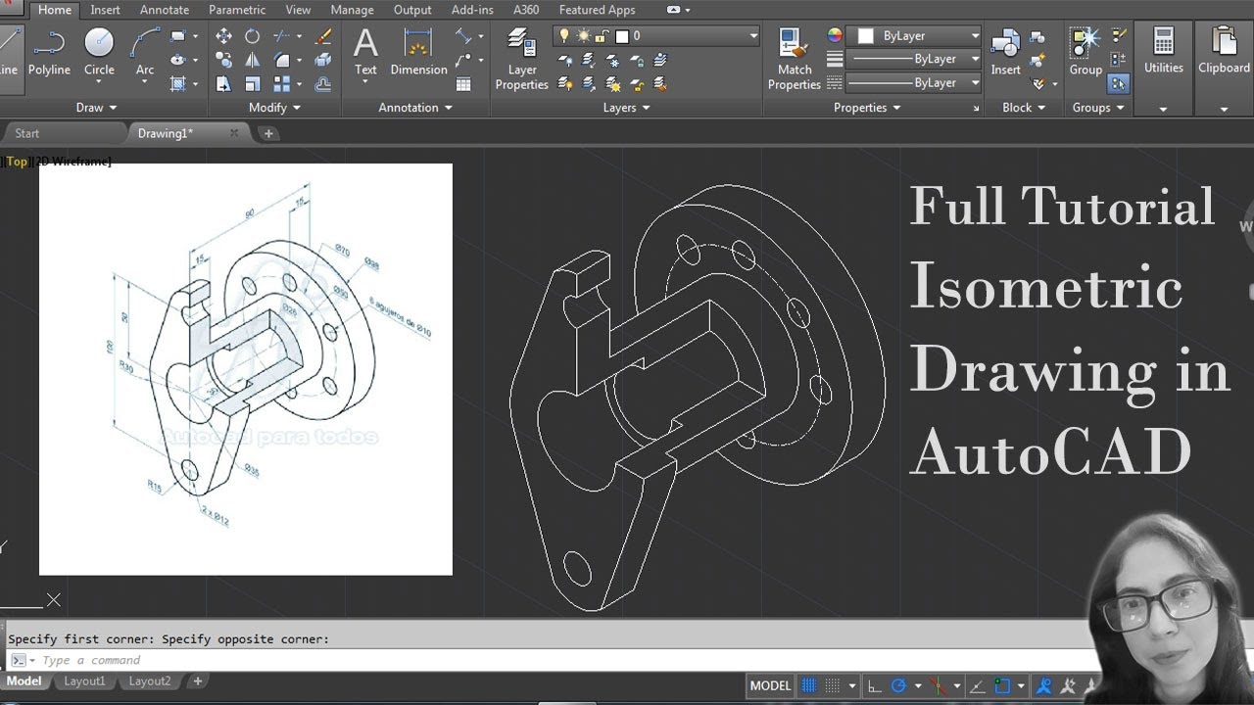Click the Explode tool icon
This screenshot has width=1254, height=705.
323,60
